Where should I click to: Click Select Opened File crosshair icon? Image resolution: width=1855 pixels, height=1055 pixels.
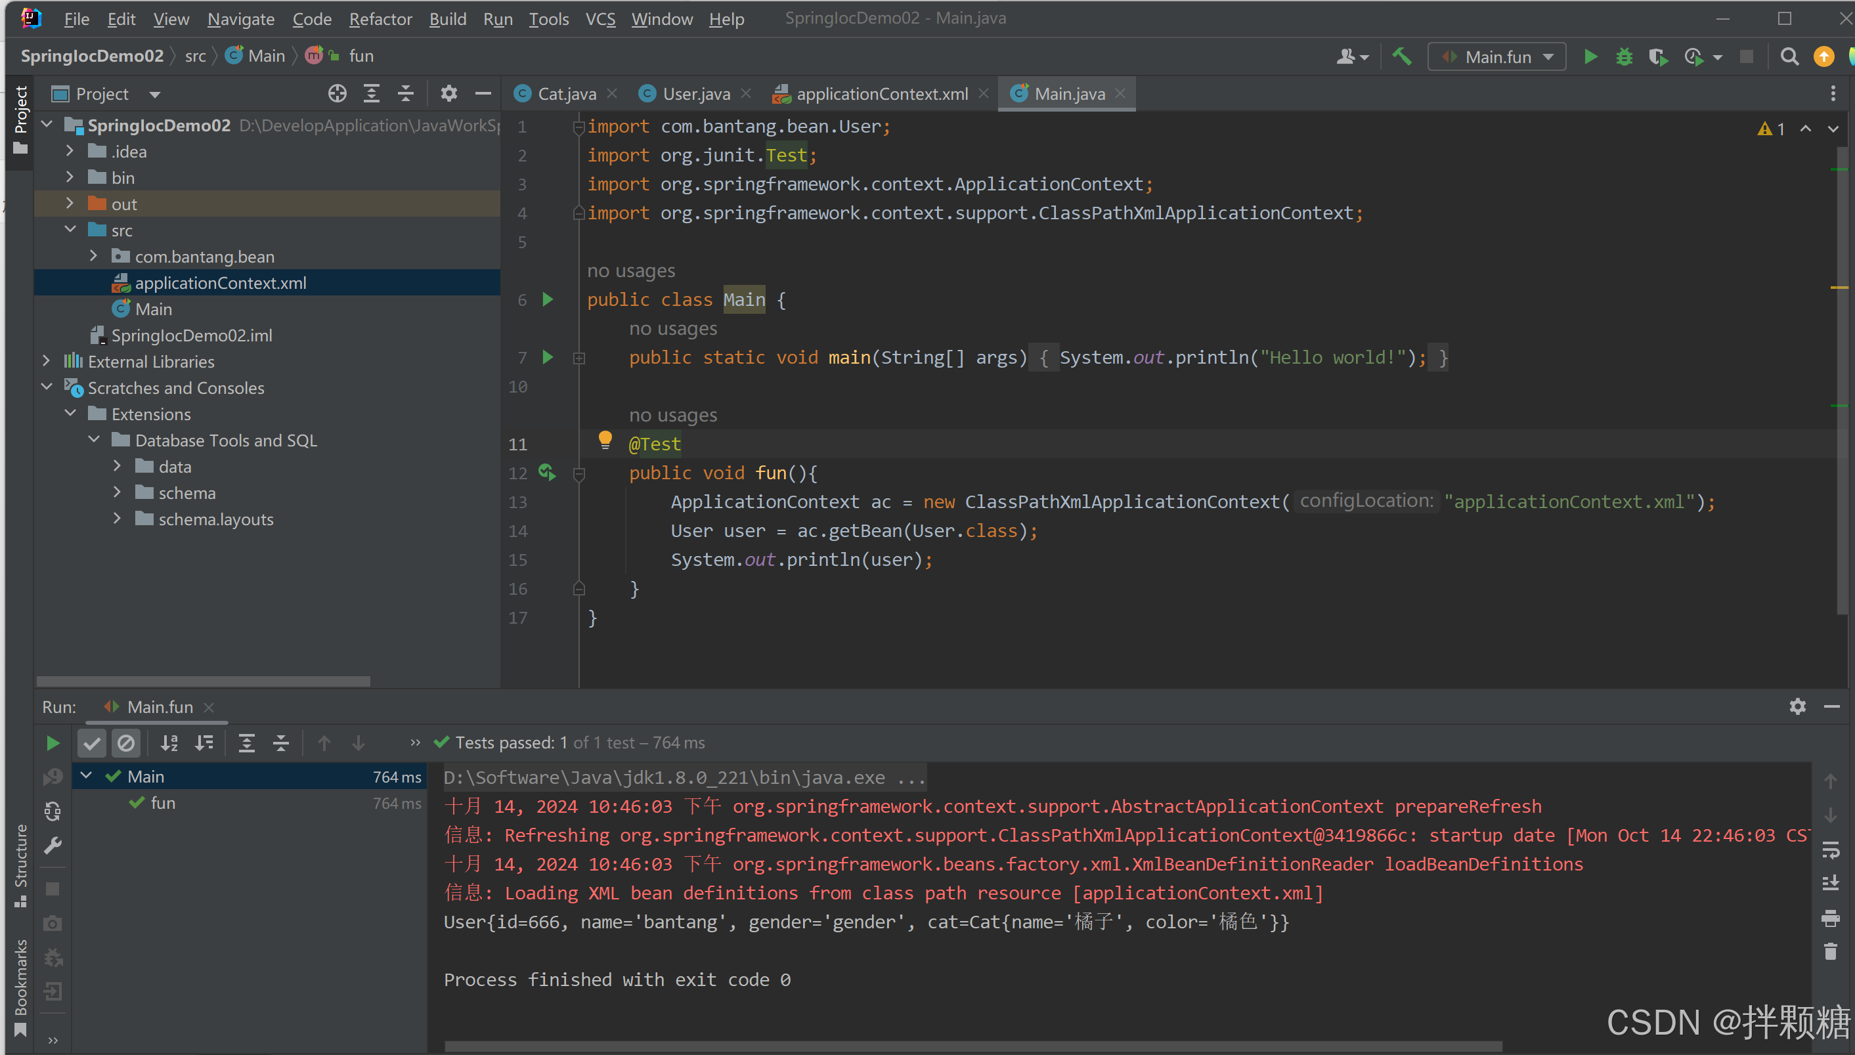point(337,93)
